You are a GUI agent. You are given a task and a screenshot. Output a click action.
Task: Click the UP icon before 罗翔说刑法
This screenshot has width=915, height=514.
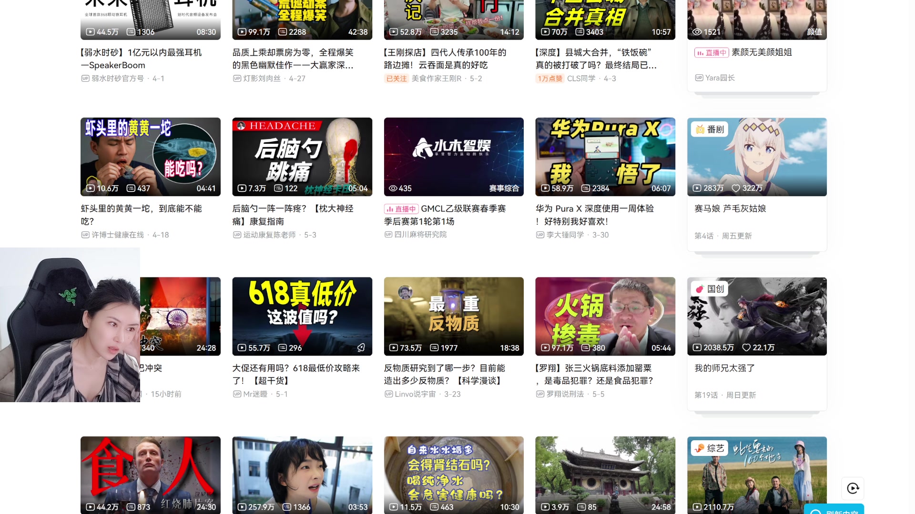click(540, 394)
